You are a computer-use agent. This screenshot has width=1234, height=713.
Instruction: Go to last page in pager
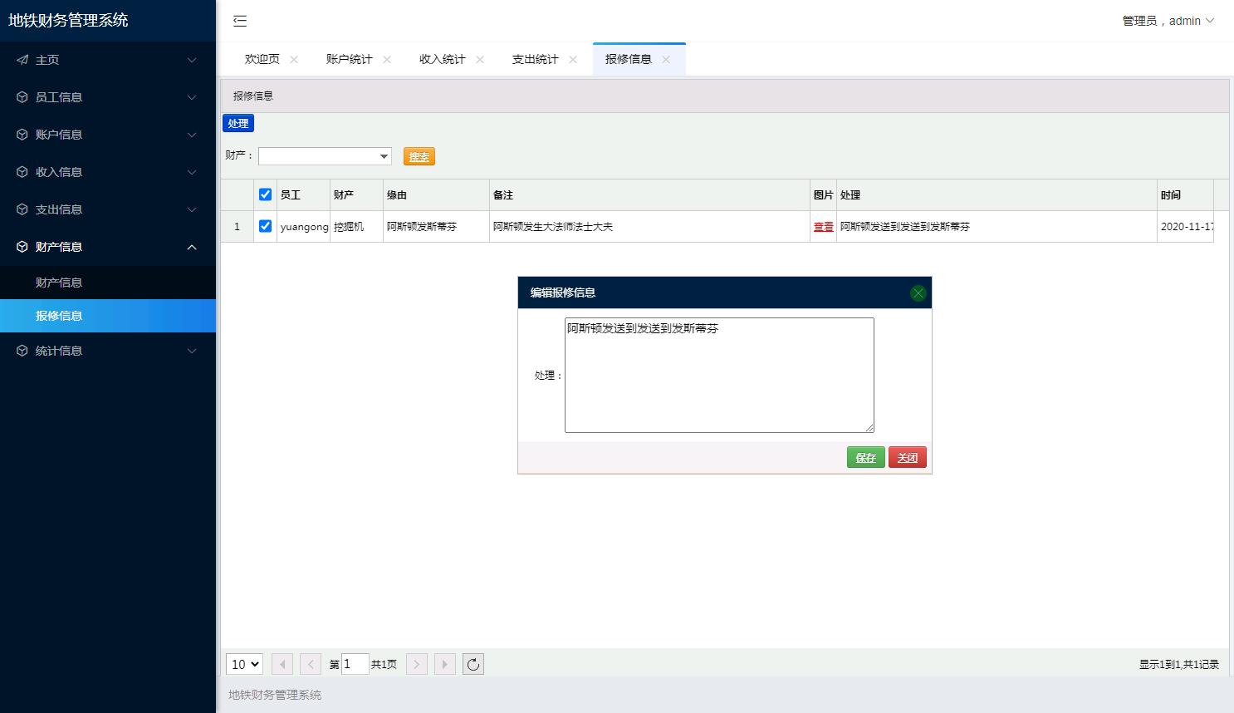tap(445, 664)
